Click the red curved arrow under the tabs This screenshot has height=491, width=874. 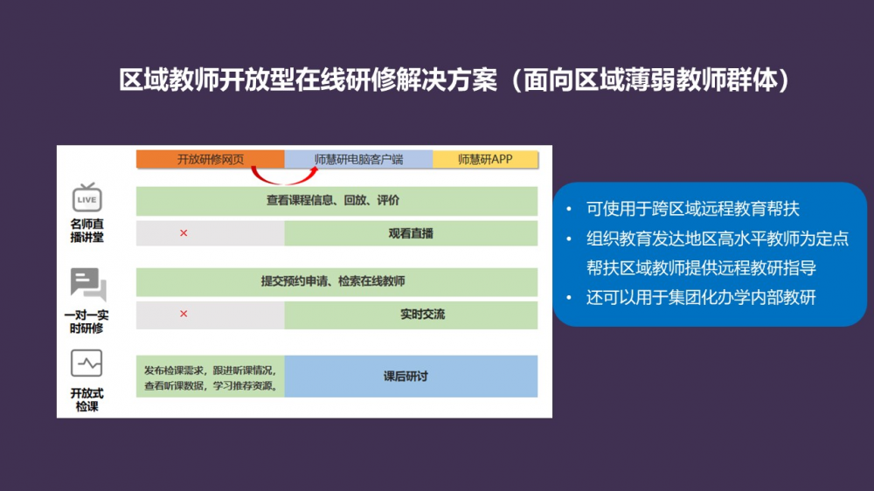click(x=285, y=176)
